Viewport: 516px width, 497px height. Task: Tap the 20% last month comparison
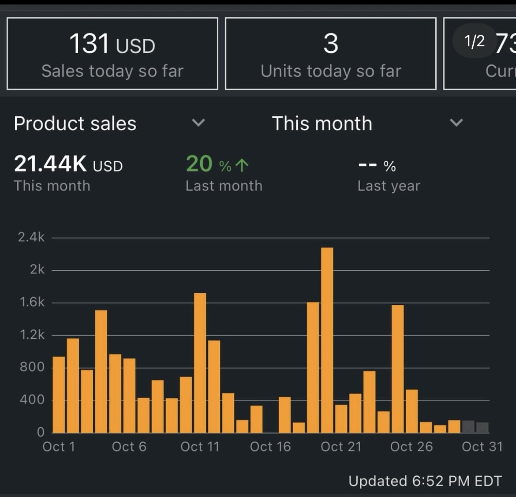point(217,164)
